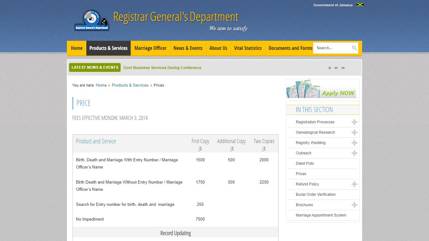Skip to next news item
The width and height of the screenshot is (429, 241).
343,68
